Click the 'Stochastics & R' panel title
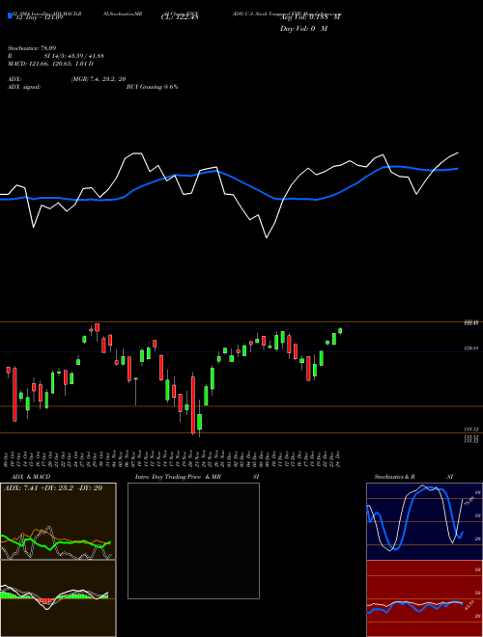This screenshot has height=637, width=483. point(395,477)
